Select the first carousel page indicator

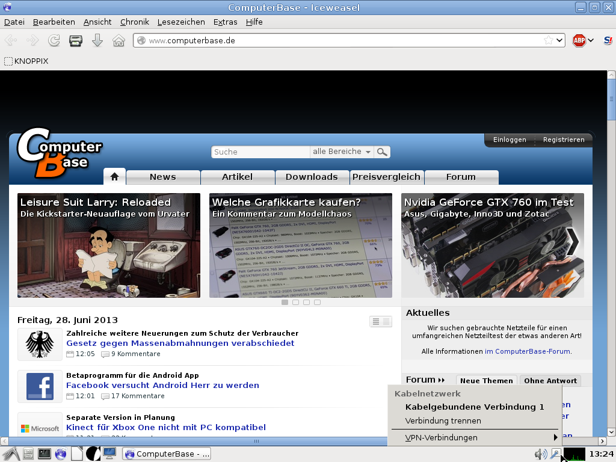285,302
